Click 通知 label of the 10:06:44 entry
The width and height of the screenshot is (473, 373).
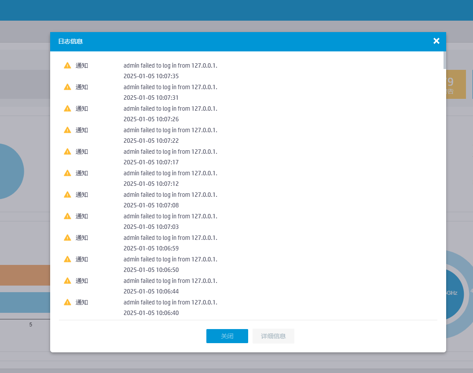[82, 281]
